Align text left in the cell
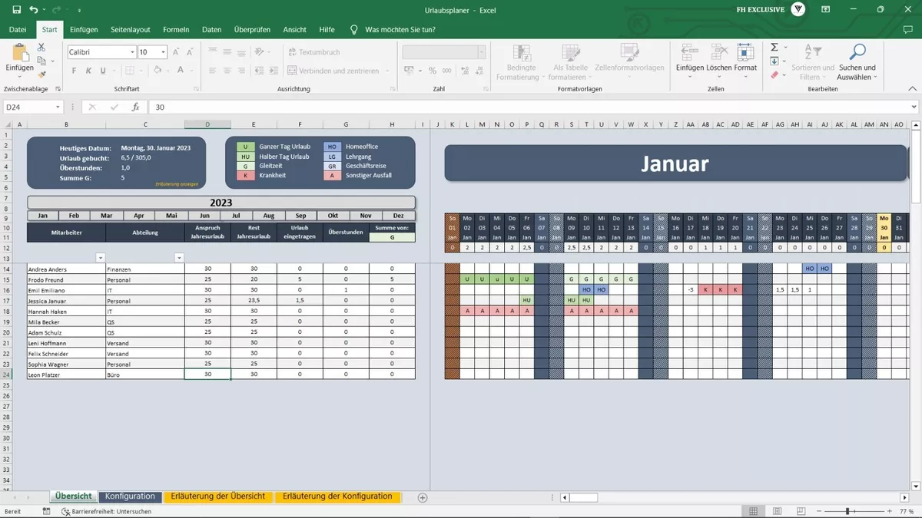The width and height of the screenshot is (922, 518). click(213, 71)
